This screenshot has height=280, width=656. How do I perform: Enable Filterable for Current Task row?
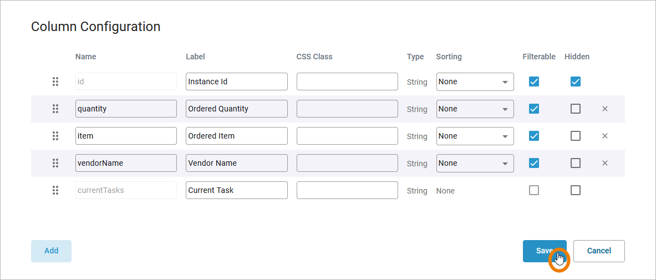[534, 190]
